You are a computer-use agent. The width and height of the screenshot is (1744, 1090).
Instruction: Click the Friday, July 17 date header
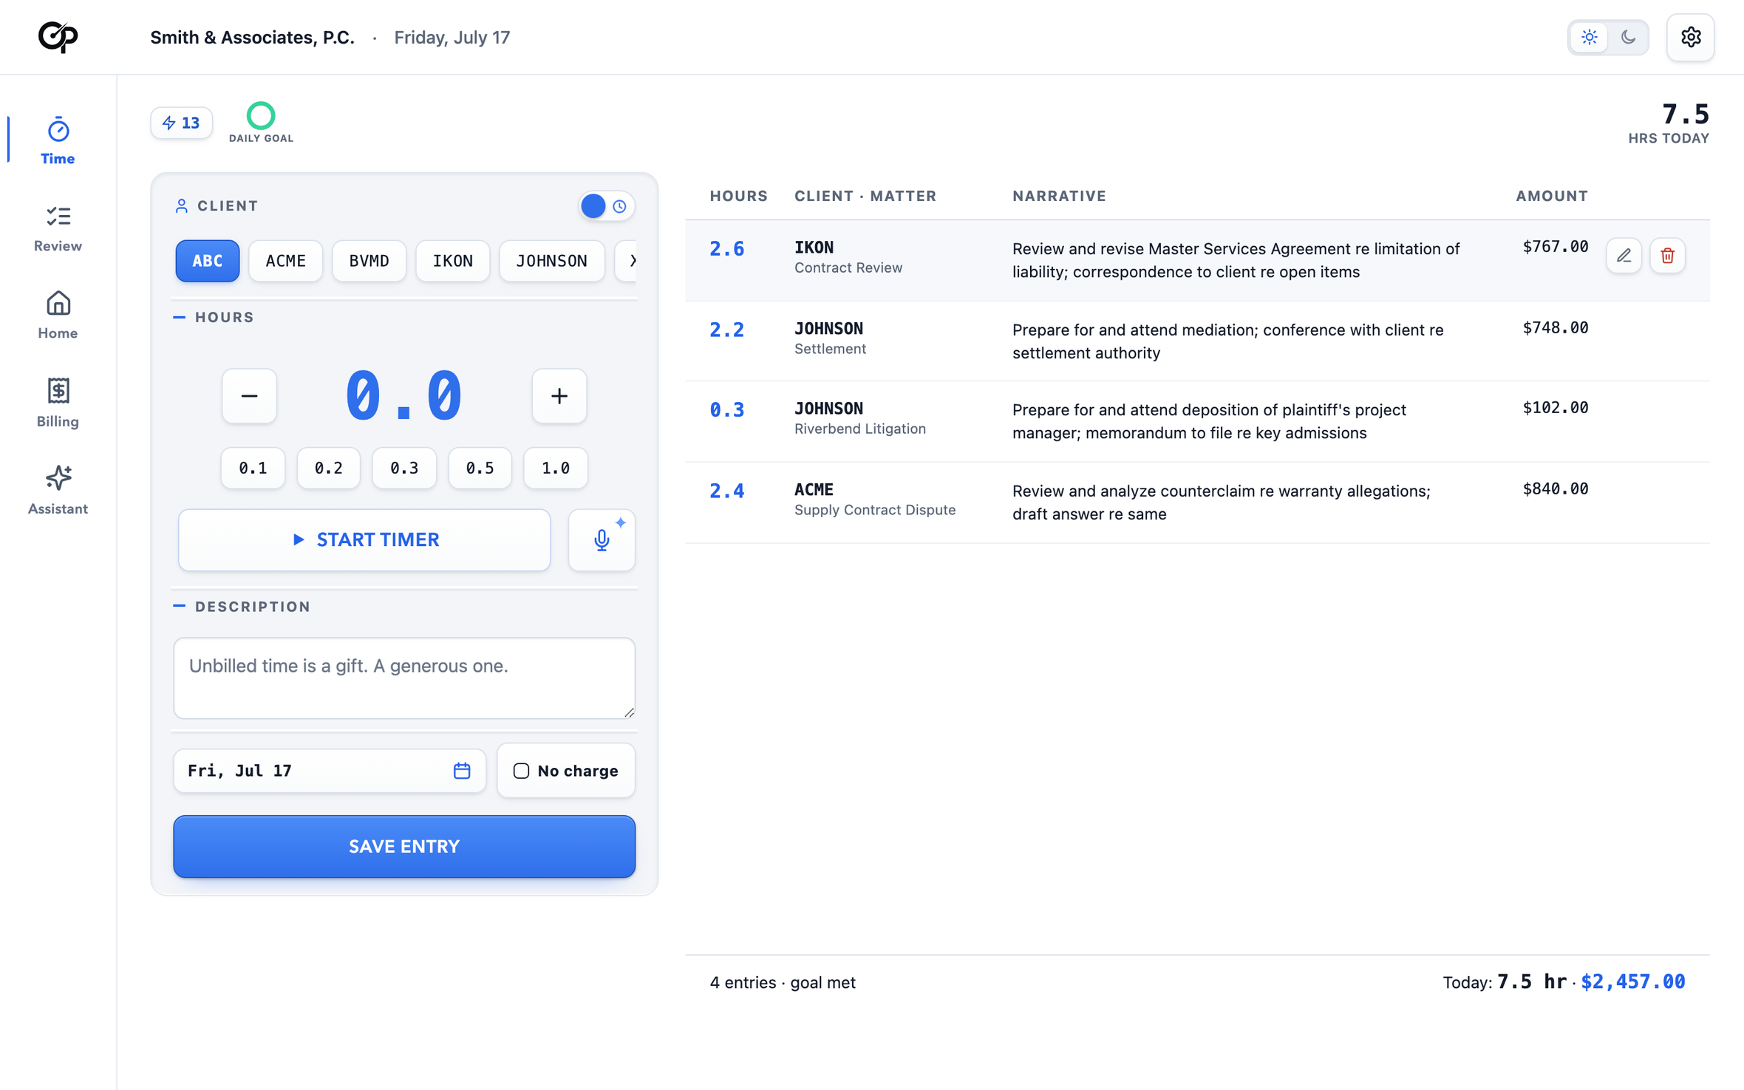(x=452, y=37)
